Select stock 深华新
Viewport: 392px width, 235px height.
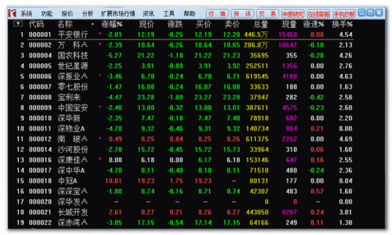coord(69,118)
